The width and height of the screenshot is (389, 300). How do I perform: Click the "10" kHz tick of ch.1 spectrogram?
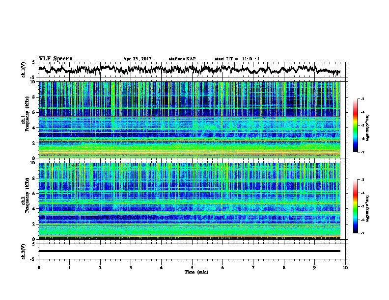[x=33, y=82]
